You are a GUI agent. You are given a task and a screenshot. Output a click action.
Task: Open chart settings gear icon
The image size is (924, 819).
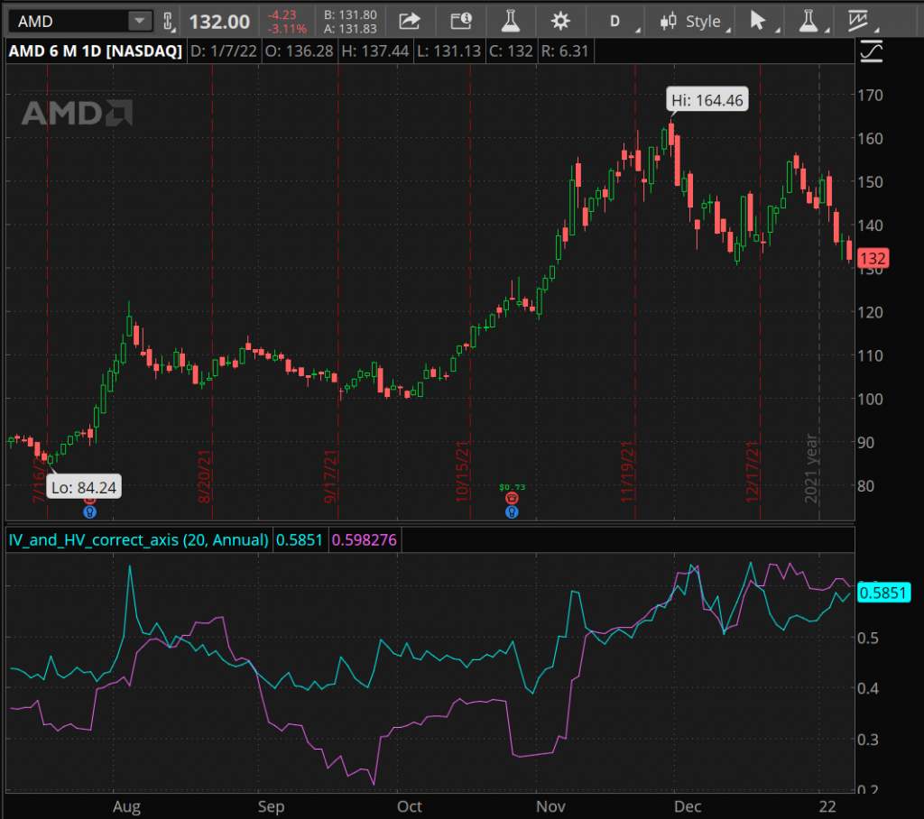tap(560, 22)
